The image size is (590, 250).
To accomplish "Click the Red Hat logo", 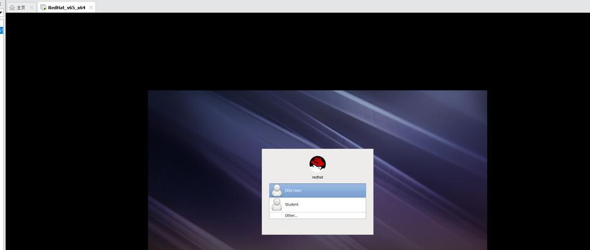I will [318, 164].
